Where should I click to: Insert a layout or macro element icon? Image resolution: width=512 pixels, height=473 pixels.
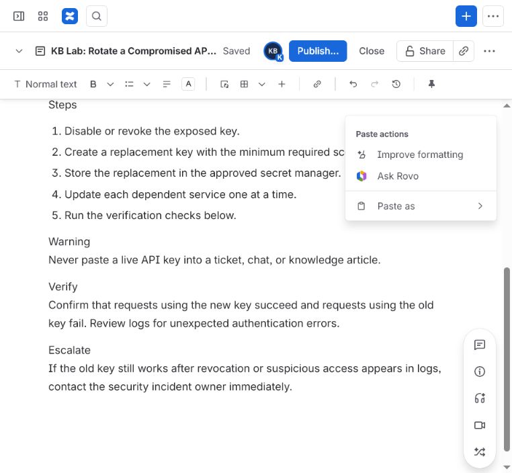point(224,84)
